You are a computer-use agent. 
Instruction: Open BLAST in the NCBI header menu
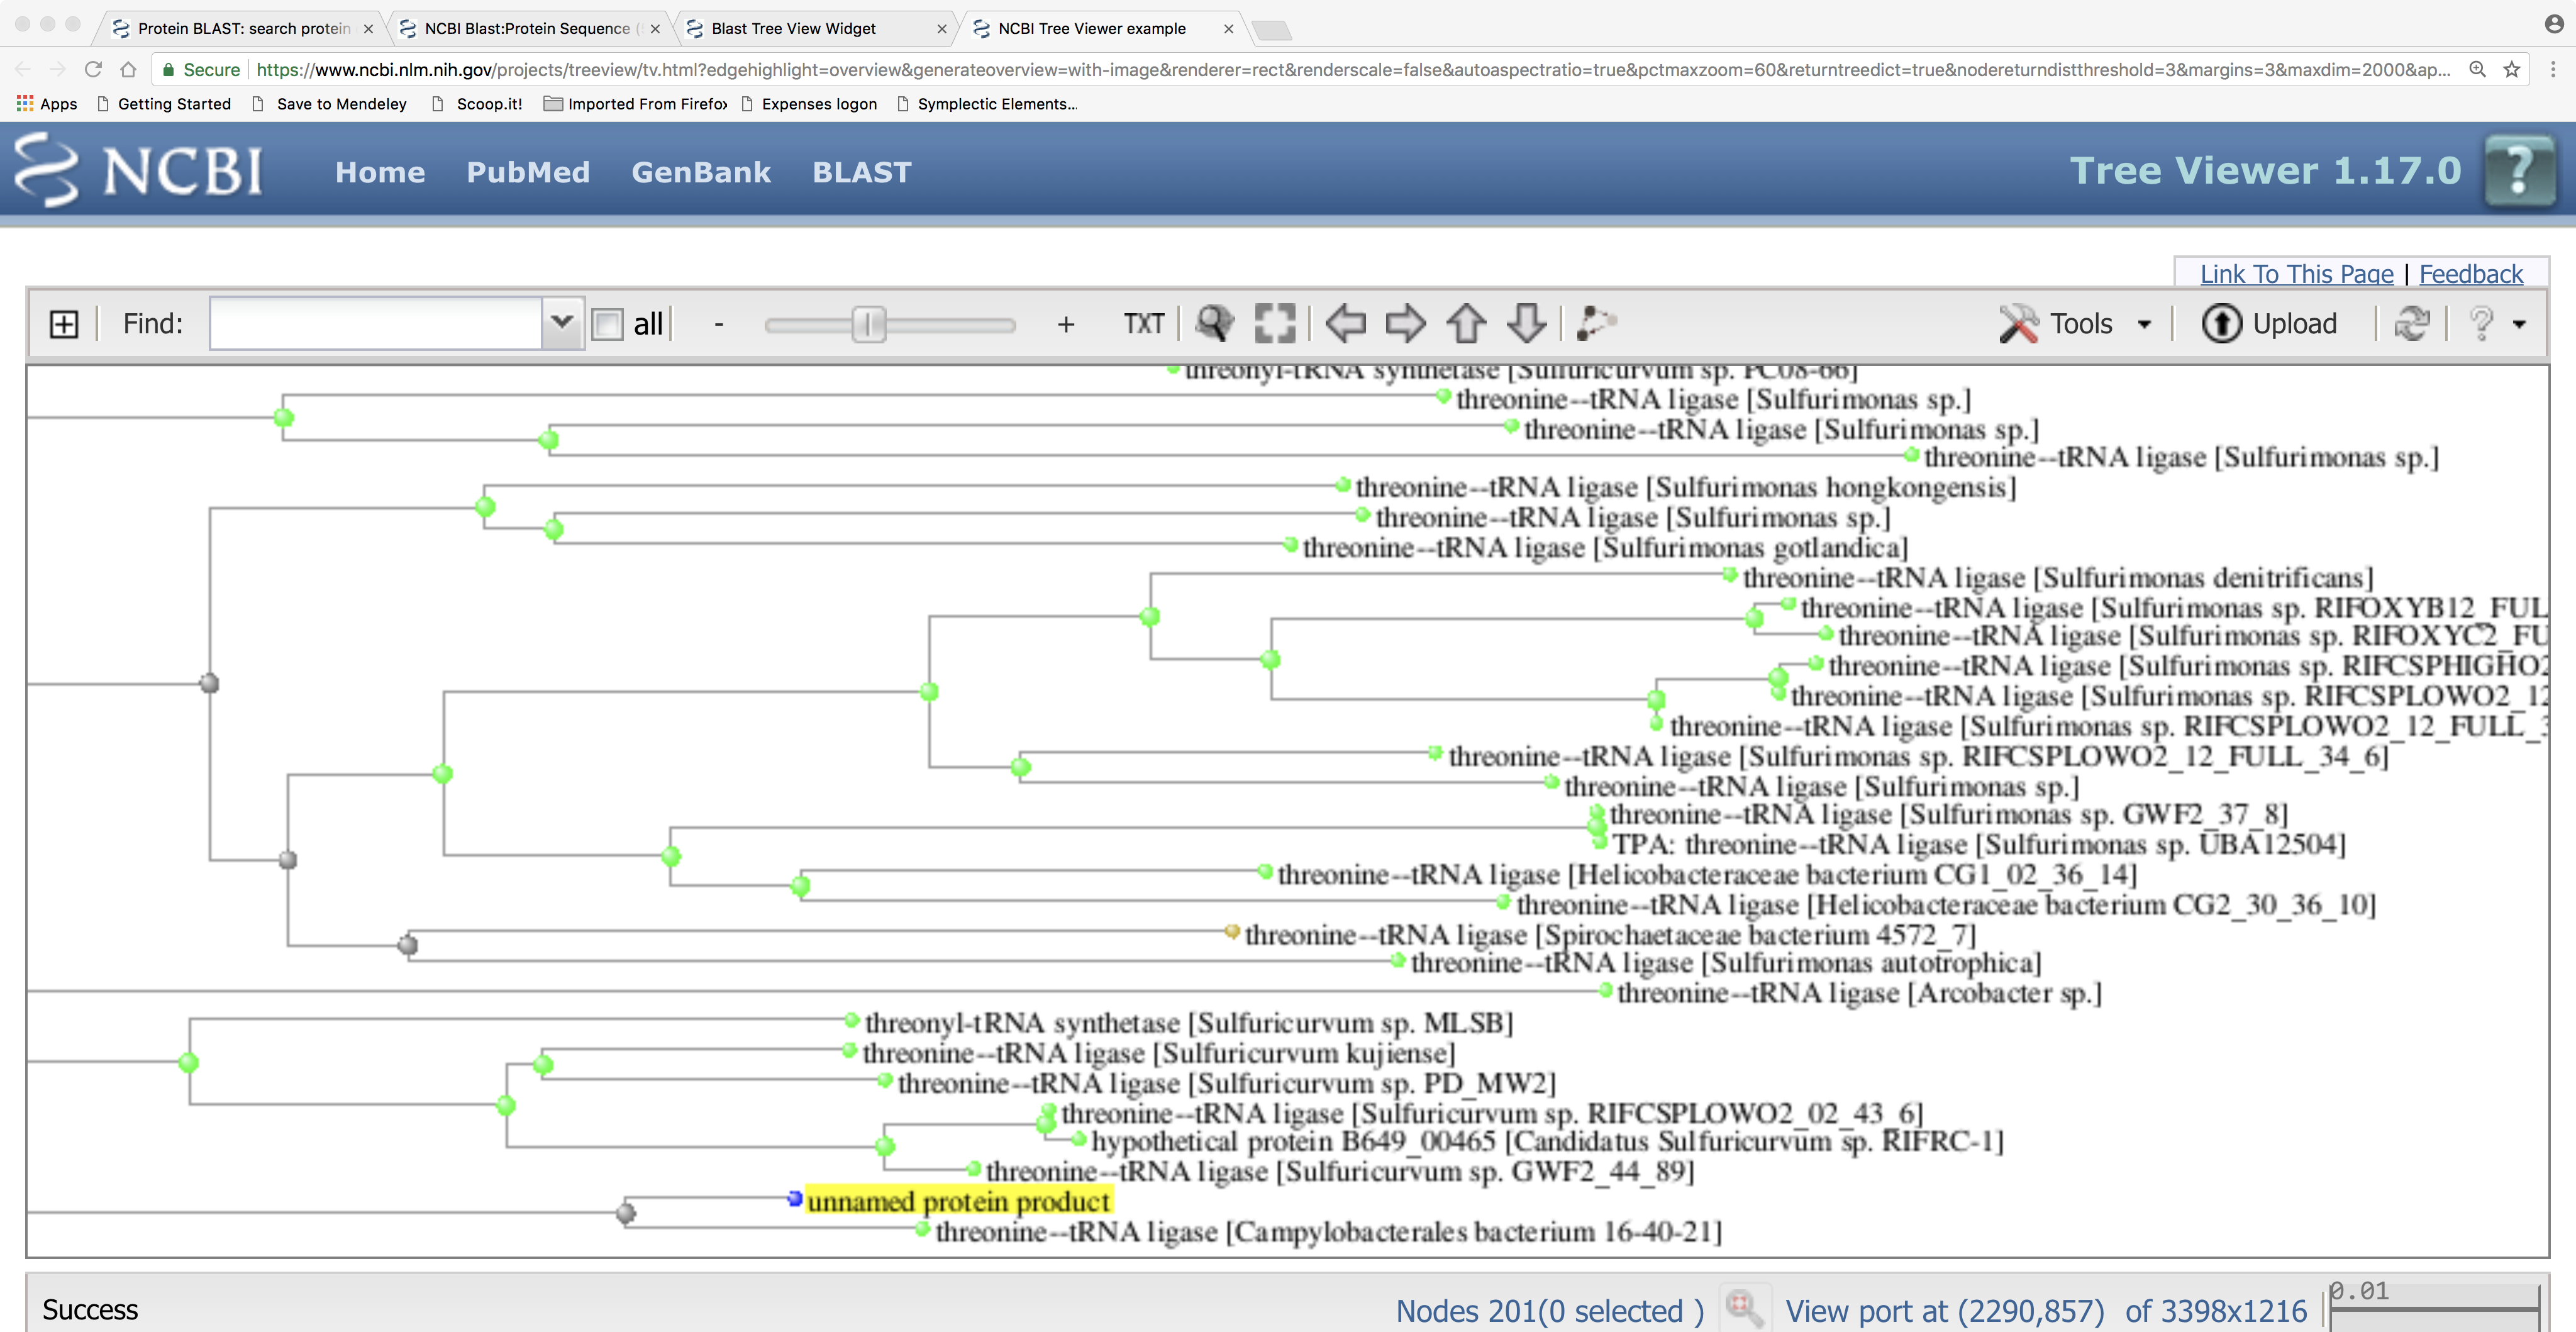(861, 172)
